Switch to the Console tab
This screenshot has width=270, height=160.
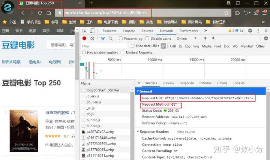129,31
